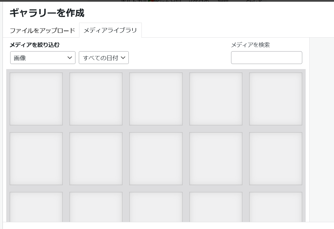Pick the second thumbnail in the second row
The width and height of the screenshot is (334, 229).
point(96,159)
